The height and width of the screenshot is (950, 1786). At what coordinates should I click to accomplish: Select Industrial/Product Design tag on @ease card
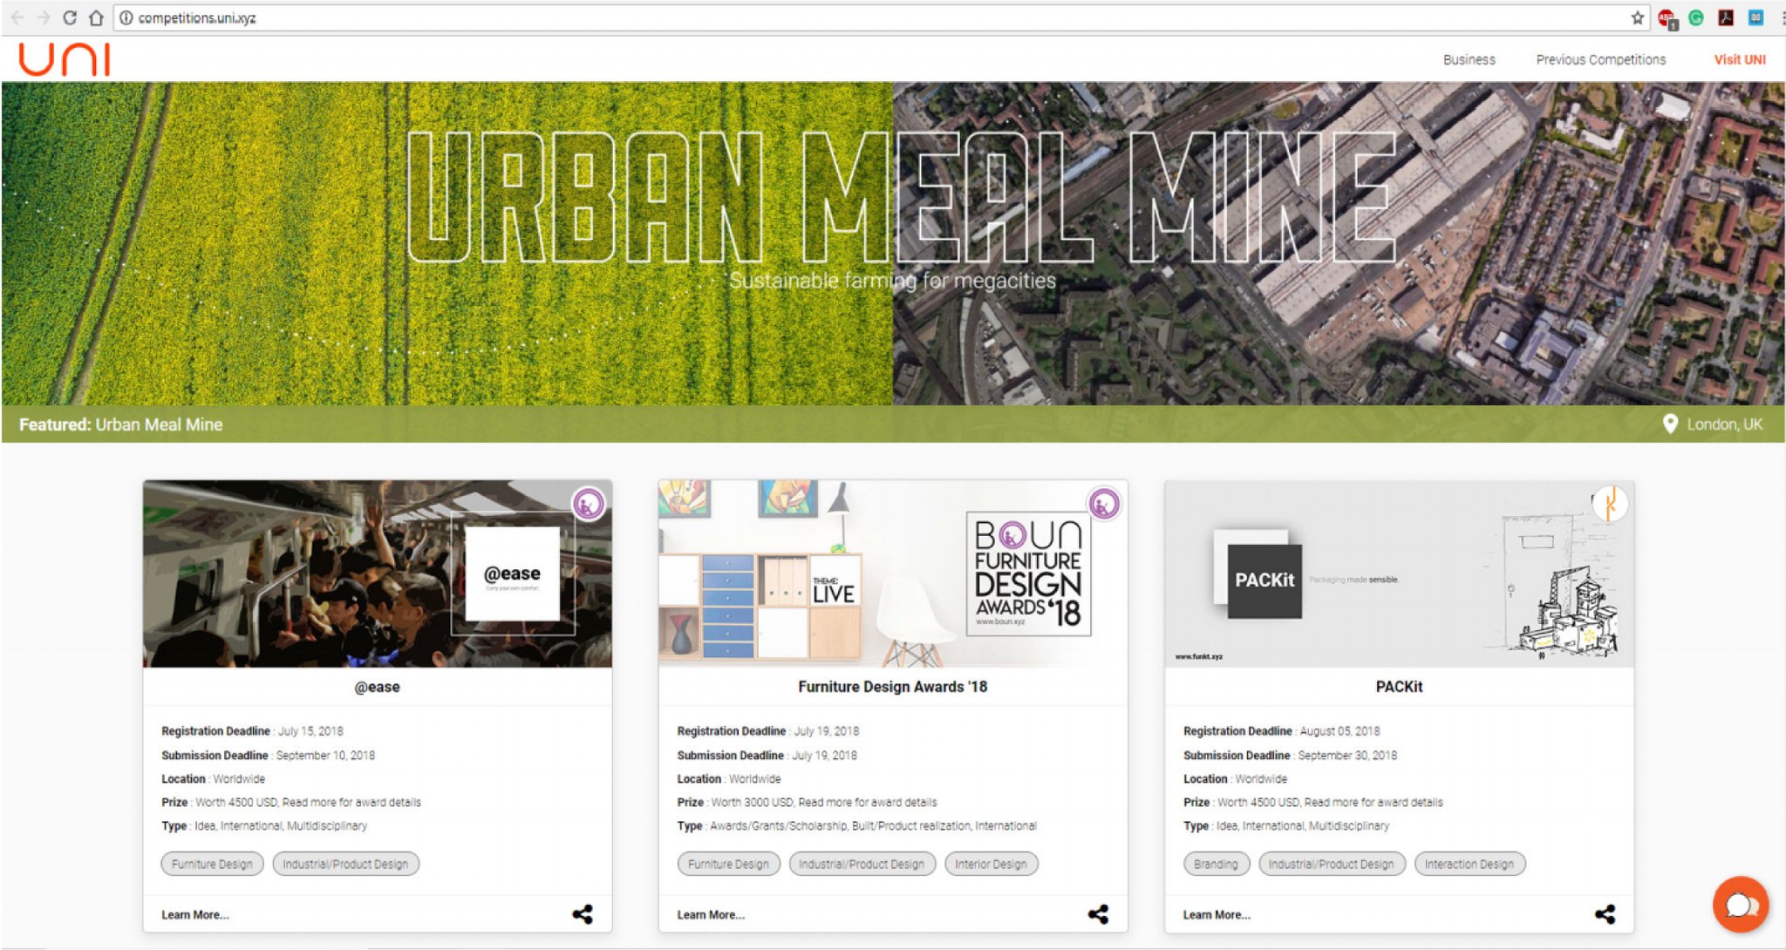point(345,864)
